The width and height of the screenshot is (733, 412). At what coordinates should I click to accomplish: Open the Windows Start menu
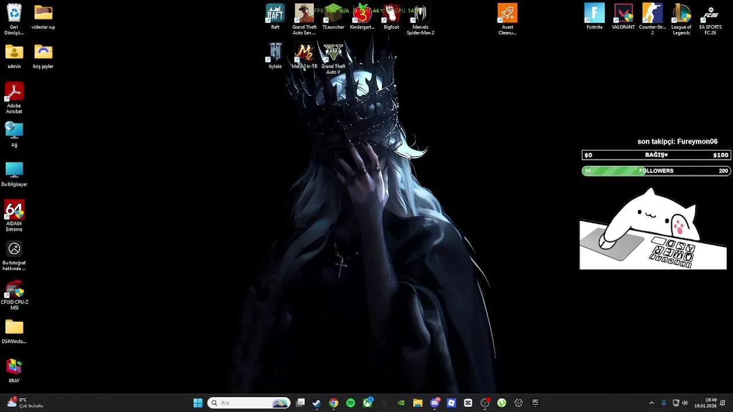point(198,403)
